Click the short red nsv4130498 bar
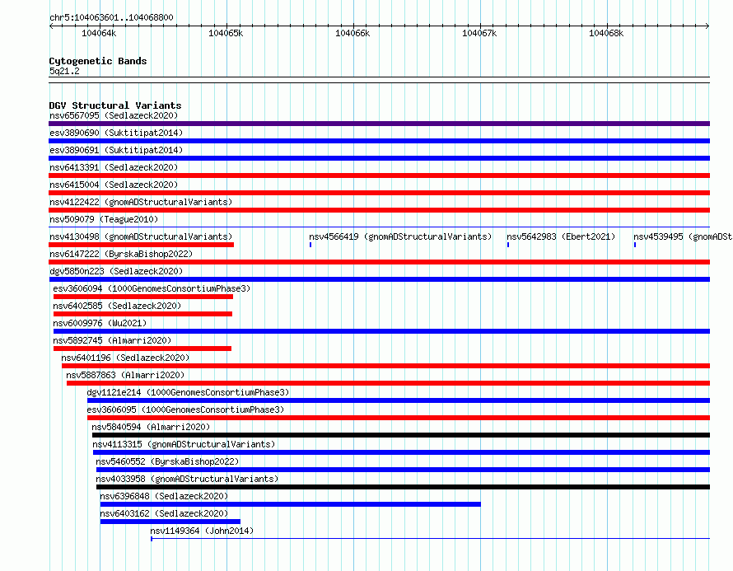 point(141,245)
